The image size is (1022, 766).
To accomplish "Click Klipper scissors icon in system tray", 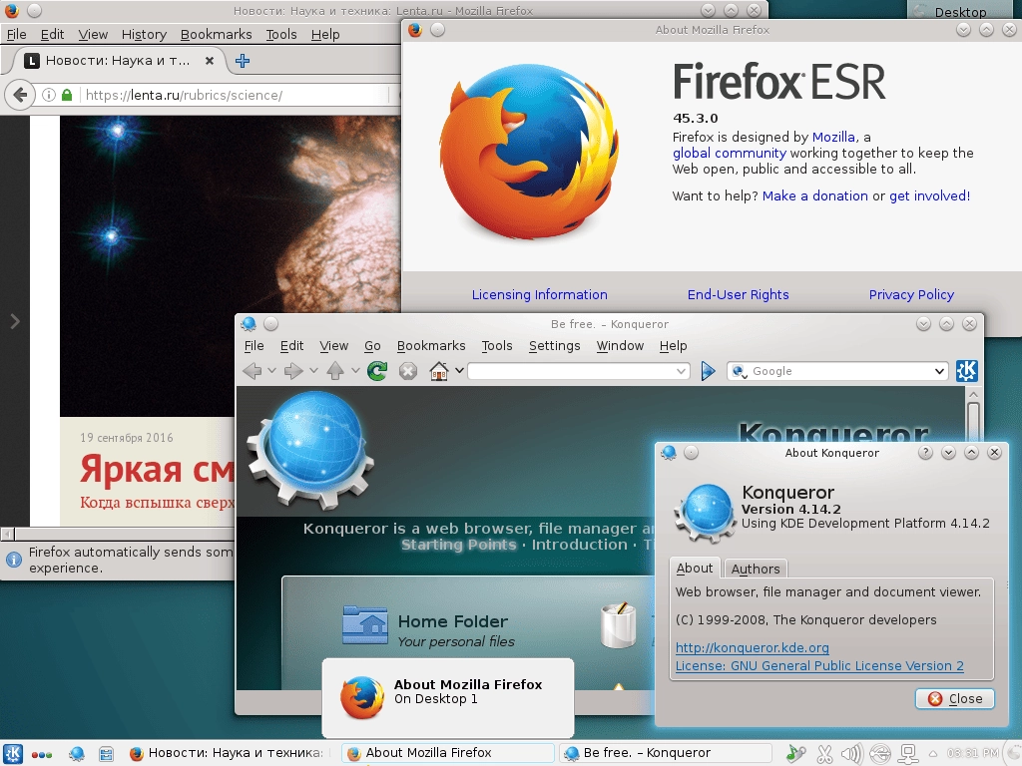I will pyautogui.click(x=824, y=754).
